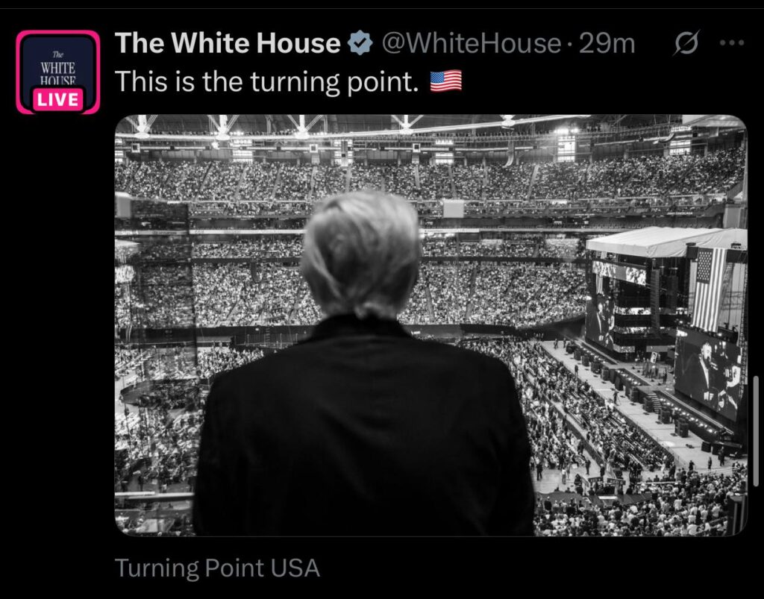The image size is (764, 599).
Task: Open the 29m timestamp permalink
Action: [607, 44]
